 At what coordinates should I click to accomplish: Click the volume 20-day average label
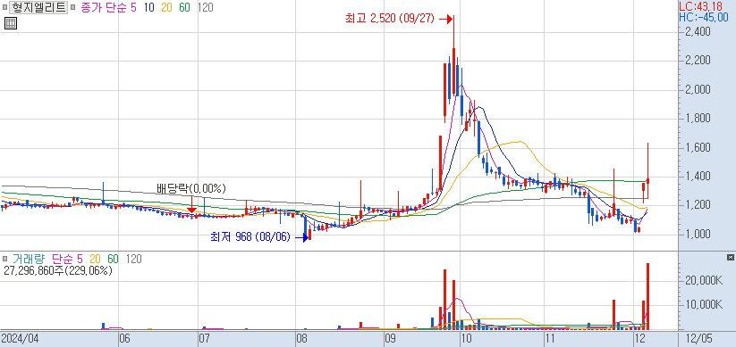(x=96, y=259)
